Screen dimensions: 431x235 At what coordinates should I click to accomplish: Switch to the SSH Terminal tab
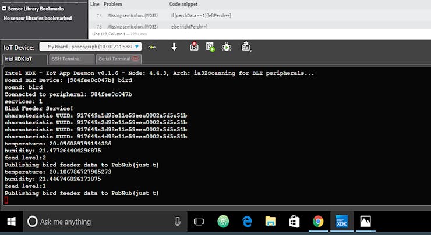(72, 59)
